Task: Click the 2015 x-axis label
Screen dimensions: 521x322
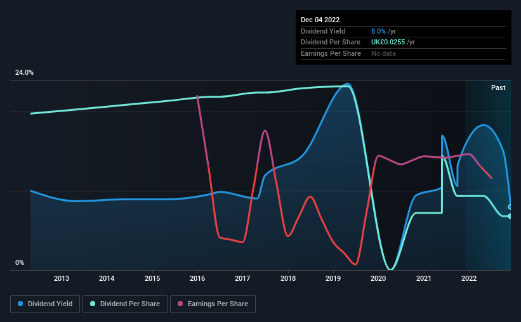Action: tap(152, 278)
